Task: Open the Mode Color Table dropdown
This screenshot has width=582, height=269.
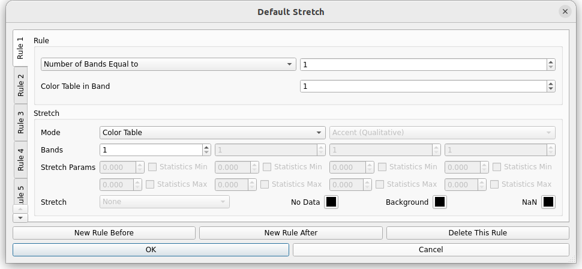Action: pyautogui.click(x=212, y=133)
